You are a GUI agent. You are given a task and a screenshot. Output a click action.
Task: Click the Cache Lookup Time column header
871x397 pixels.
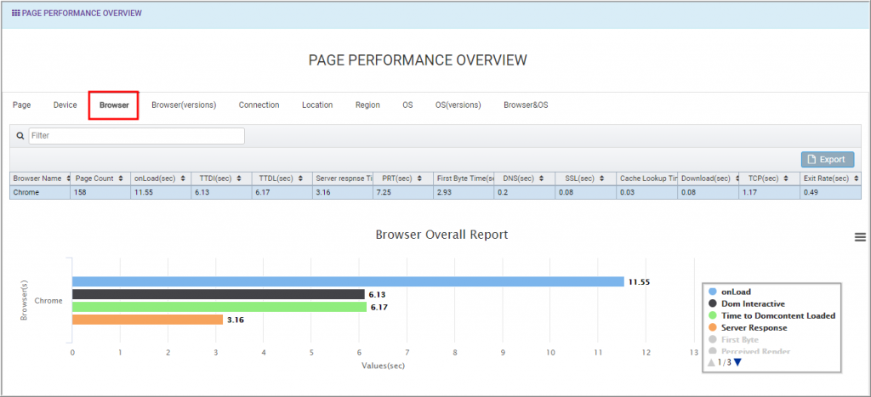647,179
